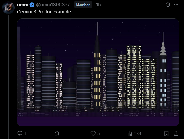The width and height of the screenshot is (184, 139).
Task: Open the 1h timestamp link
Action: click(x=98, y=5)
